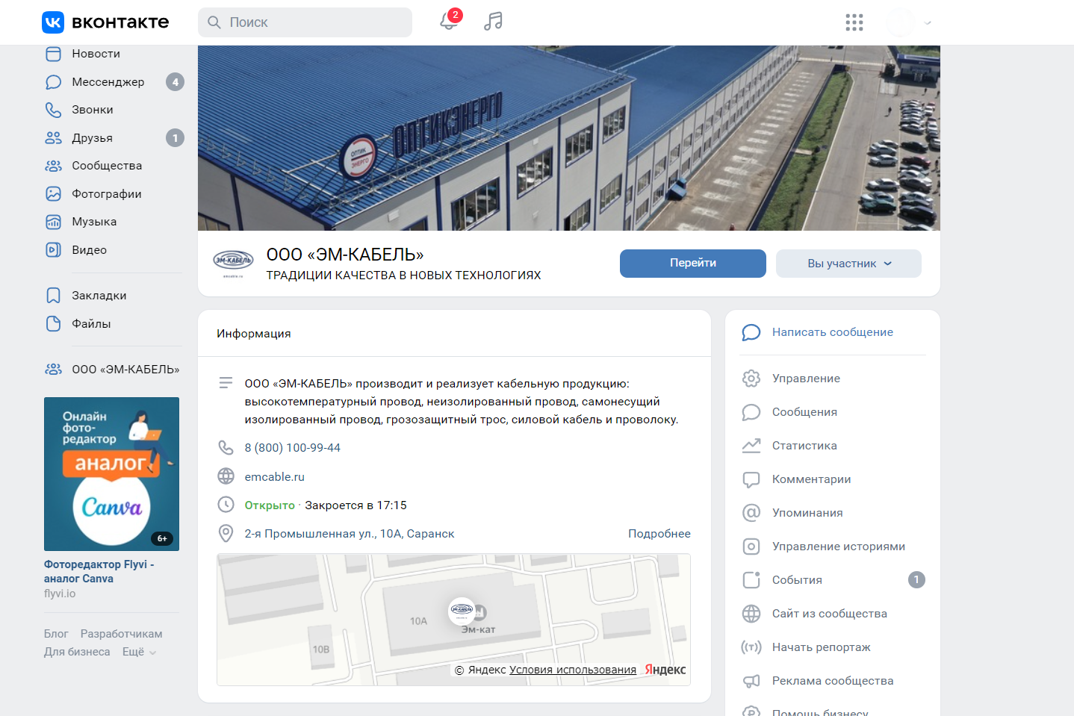Viewport: 1074px width, 716px height.
Task: Click the Реклама сообщества megaphone icon
Action: (x=751, y=681)
